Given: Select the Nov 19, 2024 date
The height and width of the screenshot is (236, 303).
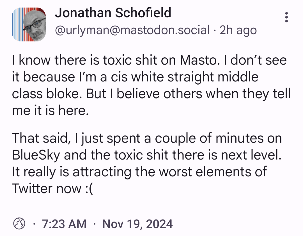Looking at the screenshot, I should pos(137,224).
